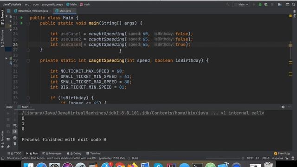The image size is (297, 167).
Task: Open the UTF-8 encoding selector
Action: pyautogui.click(x=265, y=158)
